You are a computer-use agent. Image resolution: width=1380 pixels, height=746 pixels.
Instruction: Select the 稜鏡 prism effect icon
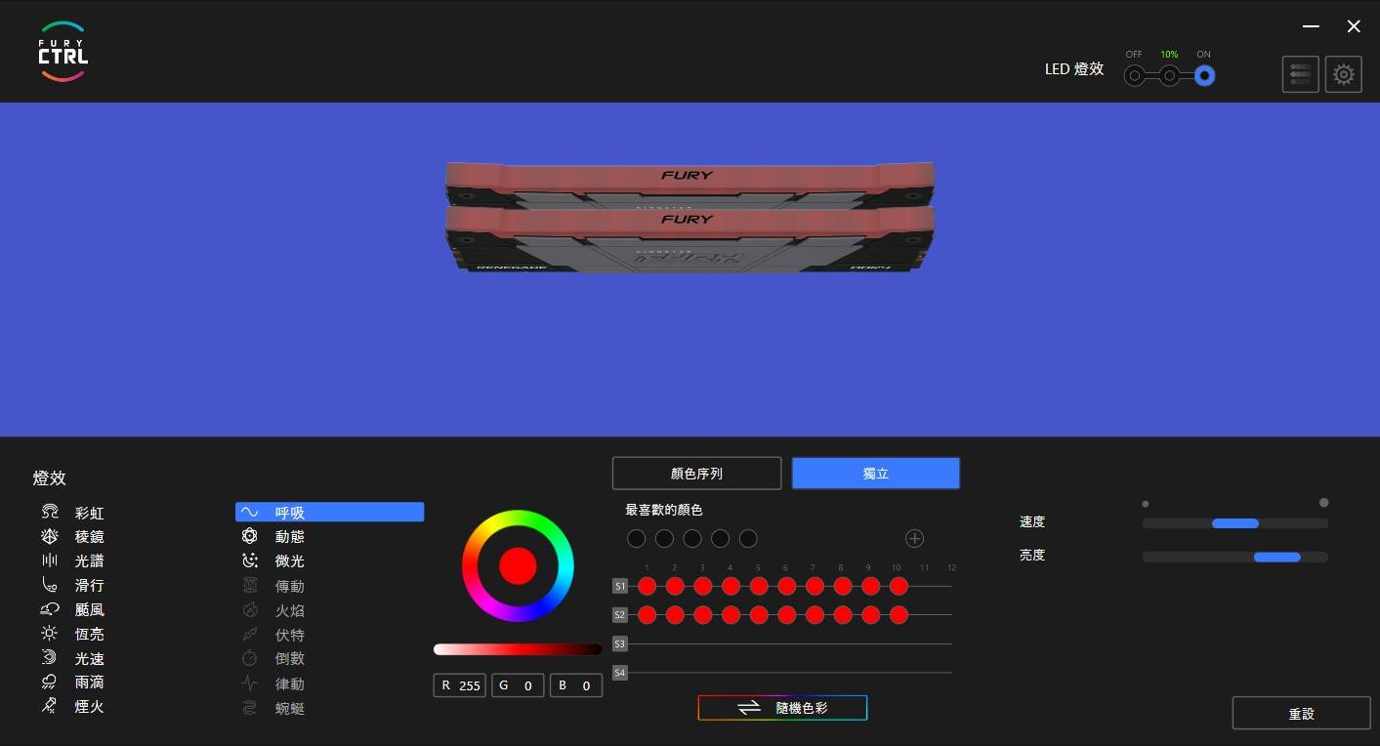(x=50, y=537)
